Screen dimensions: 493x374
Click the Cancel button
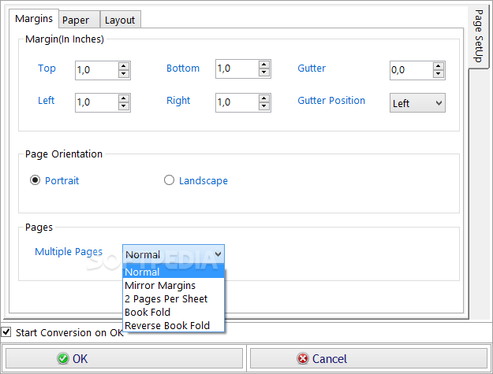(368, 358)
